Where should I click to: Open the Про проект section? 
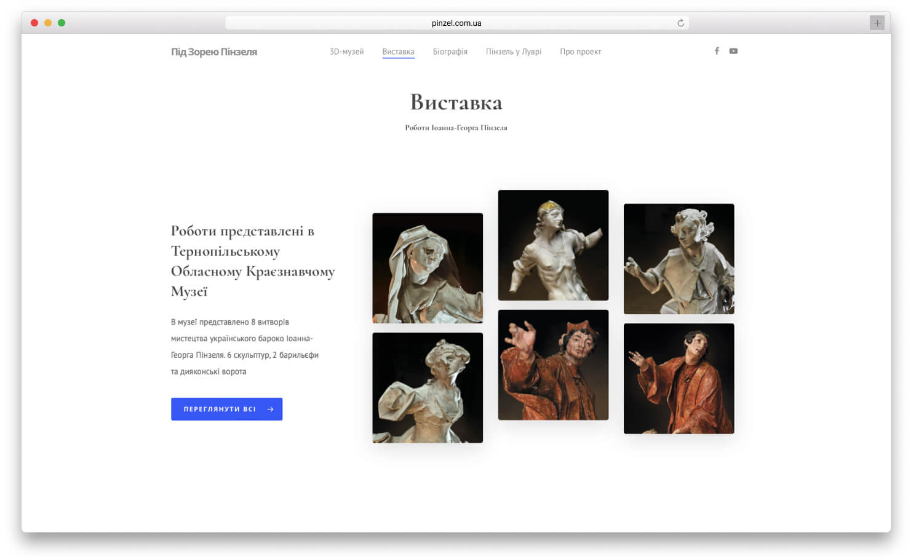(x=580, y=52)
